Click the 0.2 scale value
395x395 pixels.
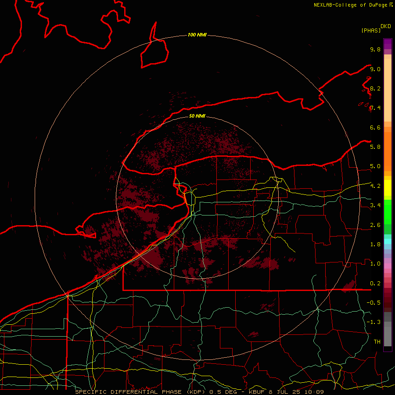375,284
